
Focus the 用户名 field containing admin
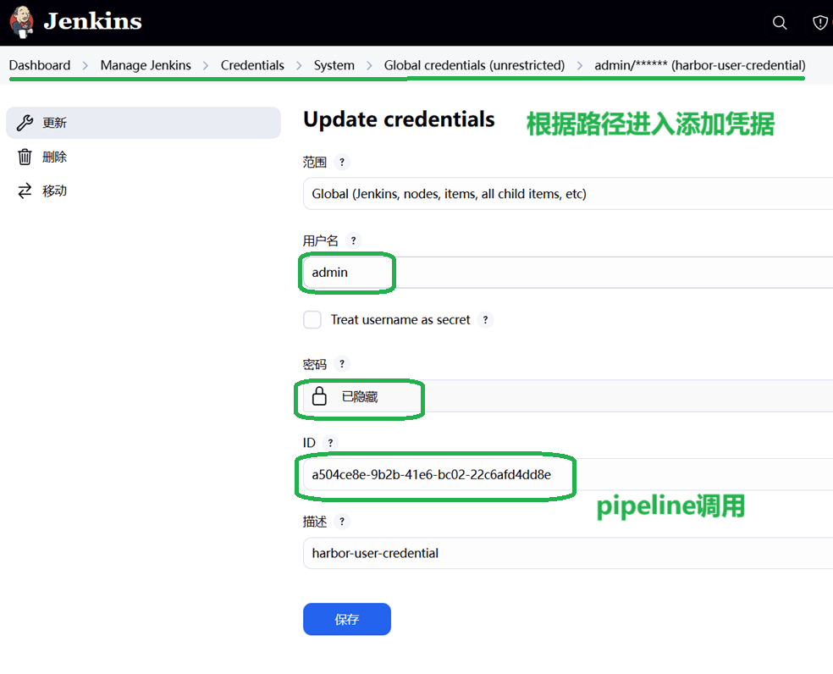568,273
